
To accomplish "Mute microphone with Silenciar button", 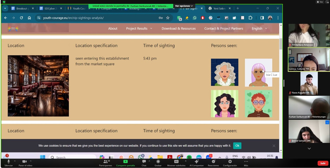I will tap(9, 163).
